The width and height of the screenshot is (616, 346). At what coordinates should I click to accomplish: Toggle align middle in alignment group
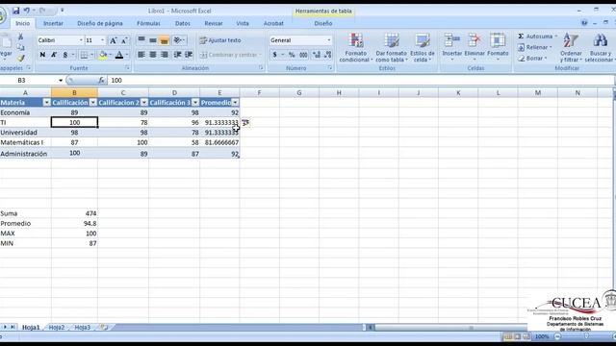(153, 40)
